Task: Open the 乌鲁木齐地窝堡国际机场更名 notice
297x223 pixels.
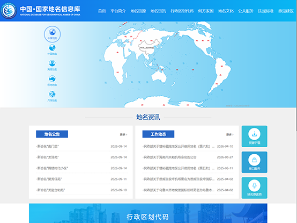Action: 179,190
